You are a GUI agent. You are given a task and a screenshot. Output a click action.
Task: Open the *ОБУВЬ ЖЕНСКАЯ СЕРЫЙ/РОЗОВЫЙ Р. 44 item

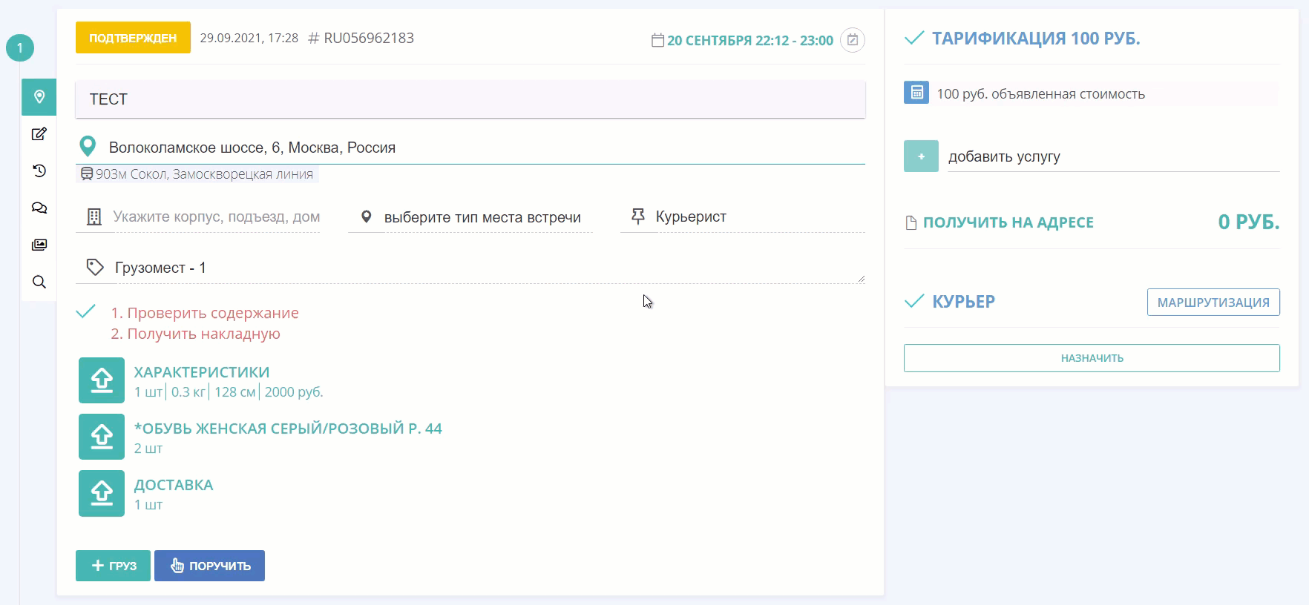[x=288, y=429]
